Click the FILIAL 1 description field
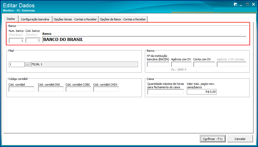Image resolution: width=258 pixels, height=147 pixels. [84, 64]
